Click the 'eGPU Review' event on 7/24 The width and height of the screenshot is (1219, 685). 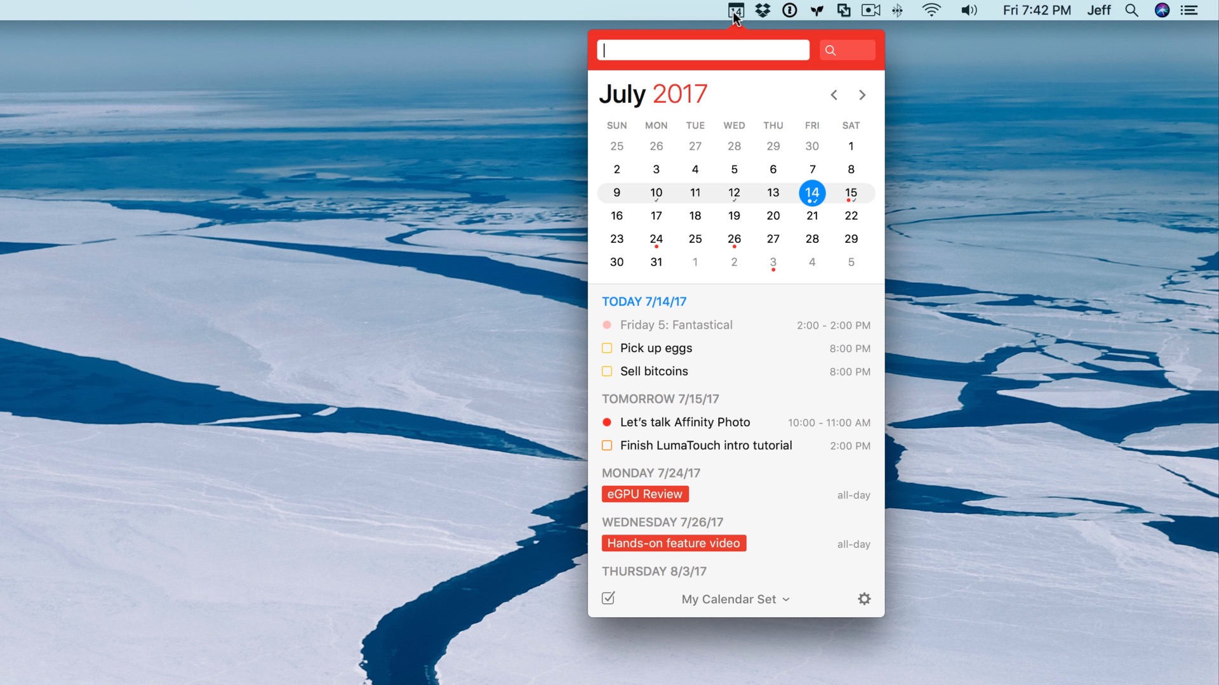(644, 494)
